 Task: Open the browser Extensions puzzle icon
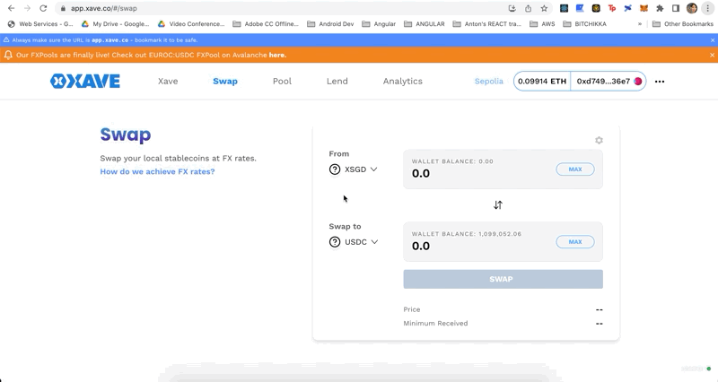(660, 8)
